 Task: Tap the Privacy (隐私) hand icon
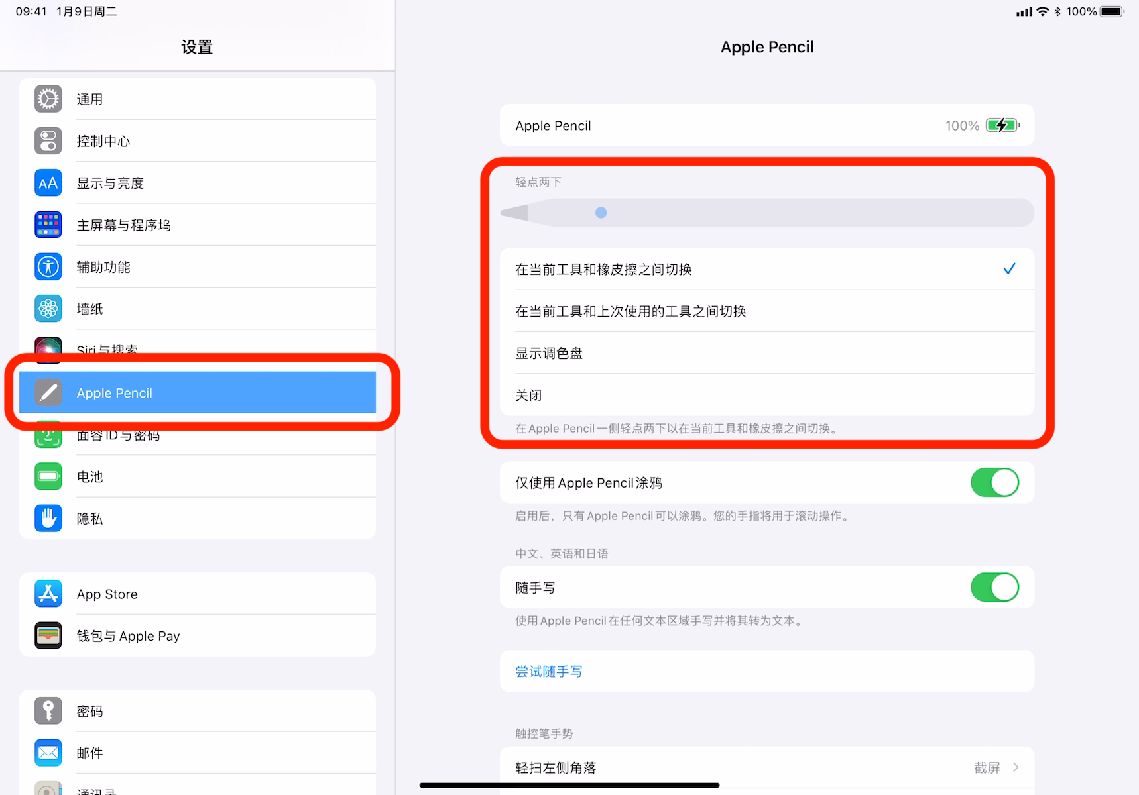(x=48, y=518)
